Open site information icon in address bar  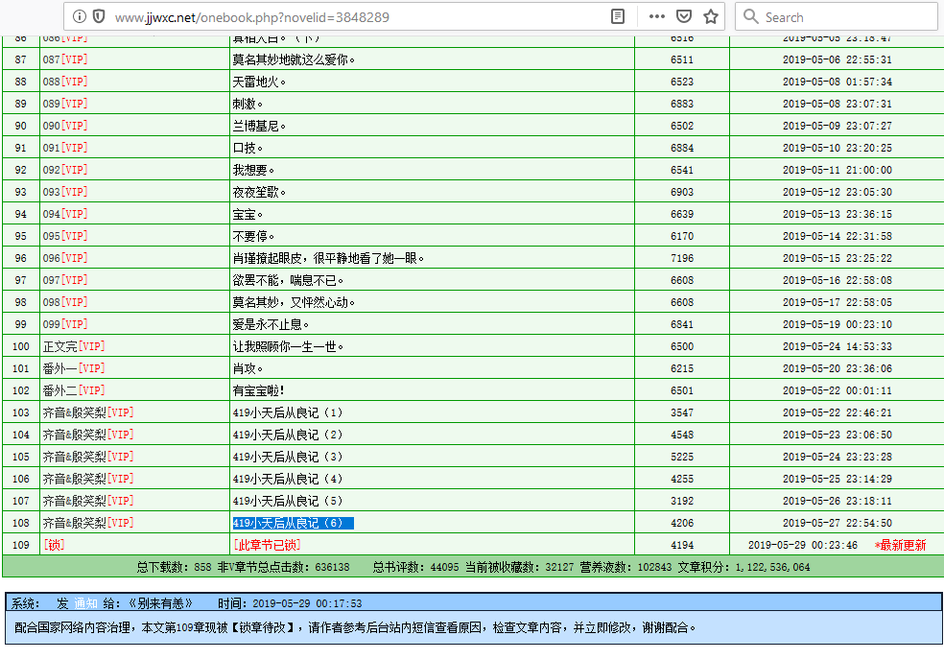[79, 16]
